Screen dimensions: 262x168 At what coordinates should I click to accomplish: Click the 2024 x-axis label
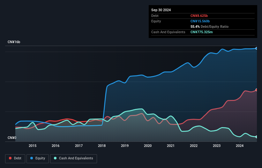click(240, 146)
